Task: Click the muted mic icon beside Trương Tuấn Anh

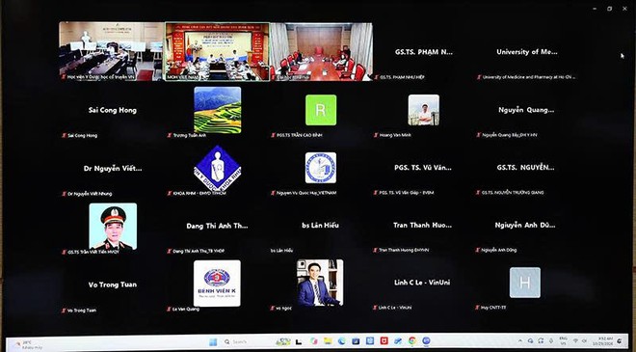Action: [x=170, y=135]
